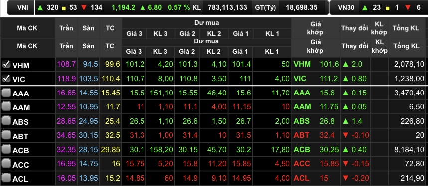Open the red ACC matched price symbol

click(x=302, y=164)
